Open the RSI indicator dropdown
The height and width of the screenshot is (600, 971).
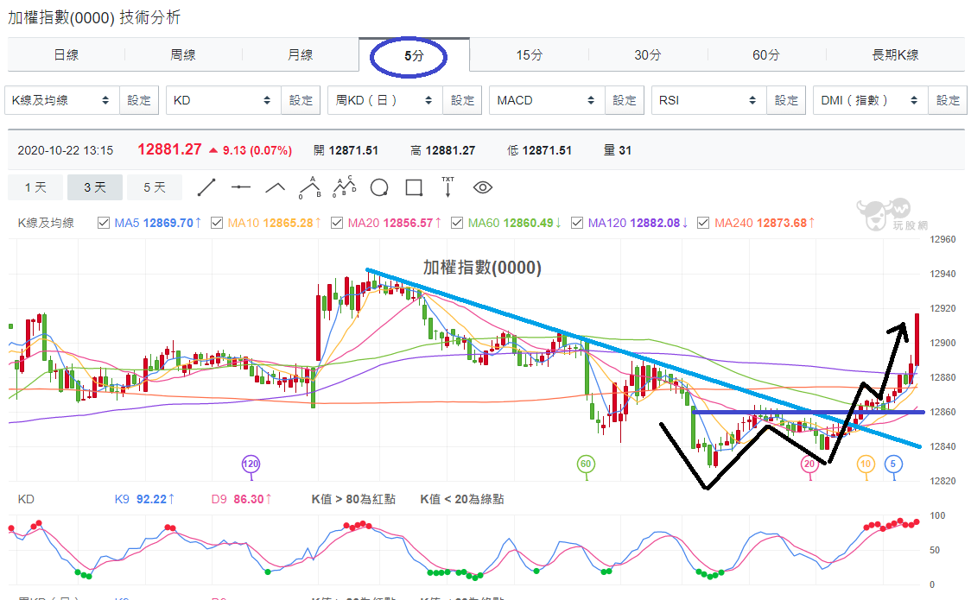click(709, 100)
